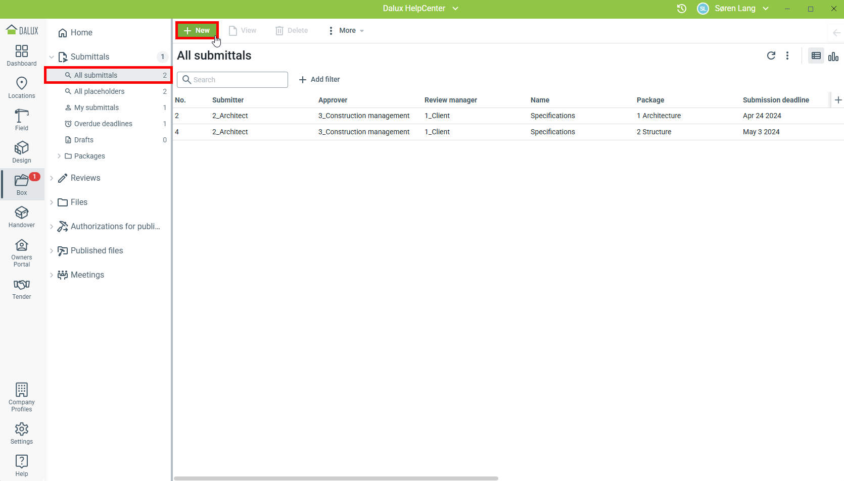Open the Tender module
Screen dimensions: 844x481
22,289
